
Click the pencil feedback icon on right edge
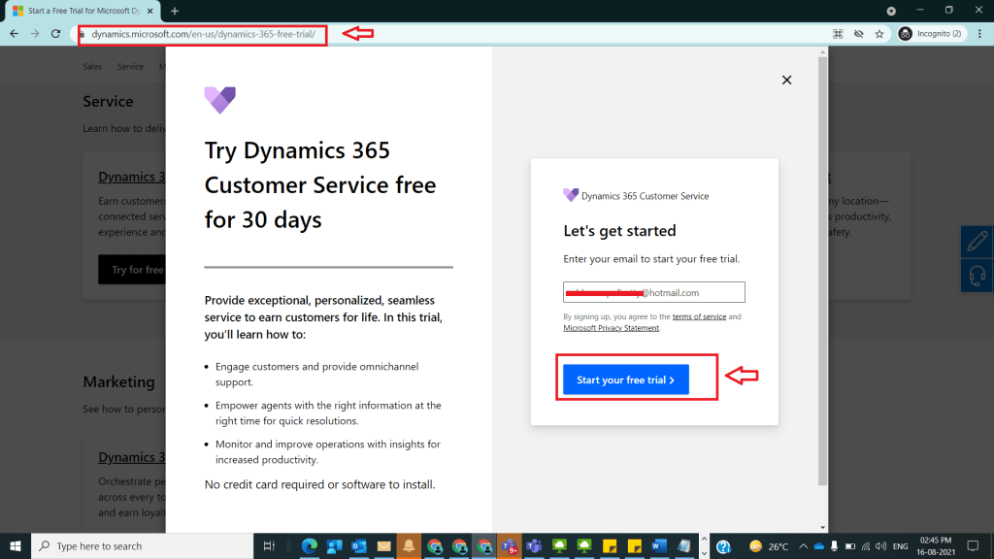coord(977,242)
